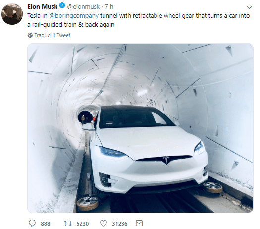Click the 5230 retweets count
The height and width of the screenshot is (229, 260).
tap(82, 224)
